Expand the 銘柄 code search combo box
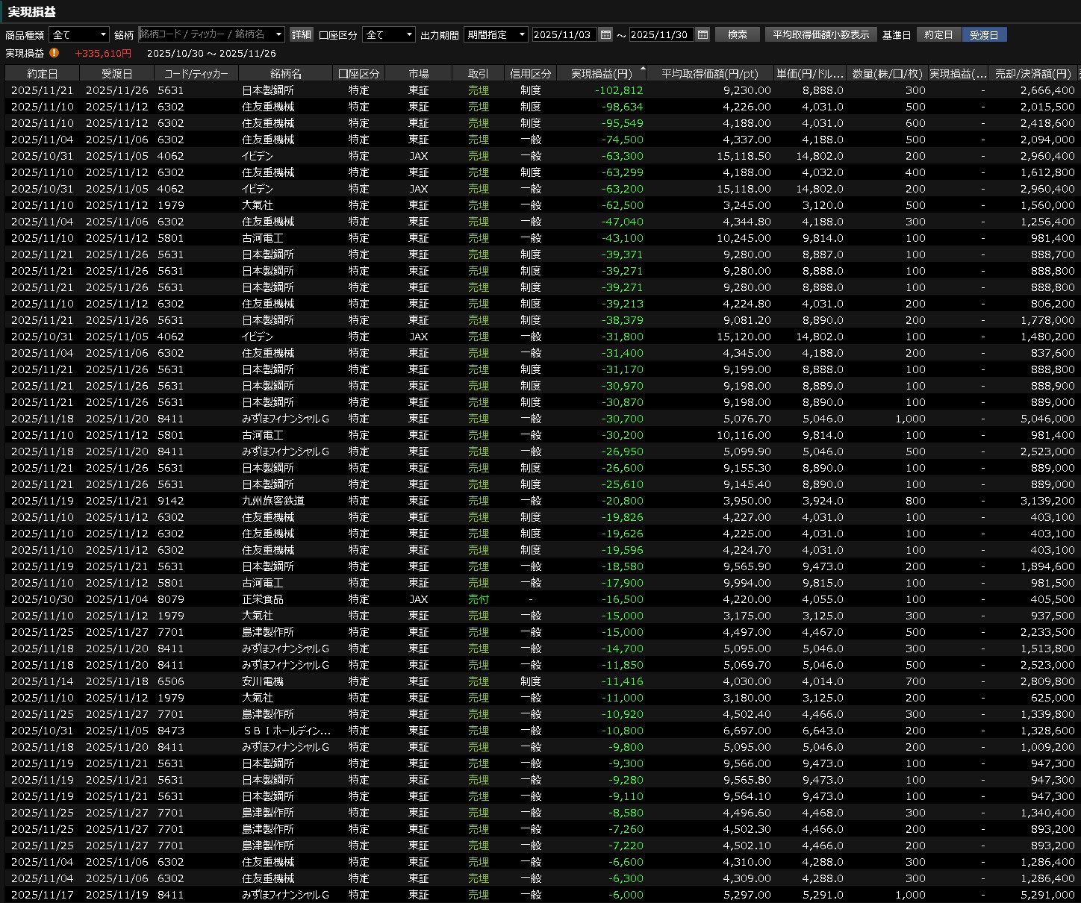This screenshot has height=903, width=1081. 279,34
